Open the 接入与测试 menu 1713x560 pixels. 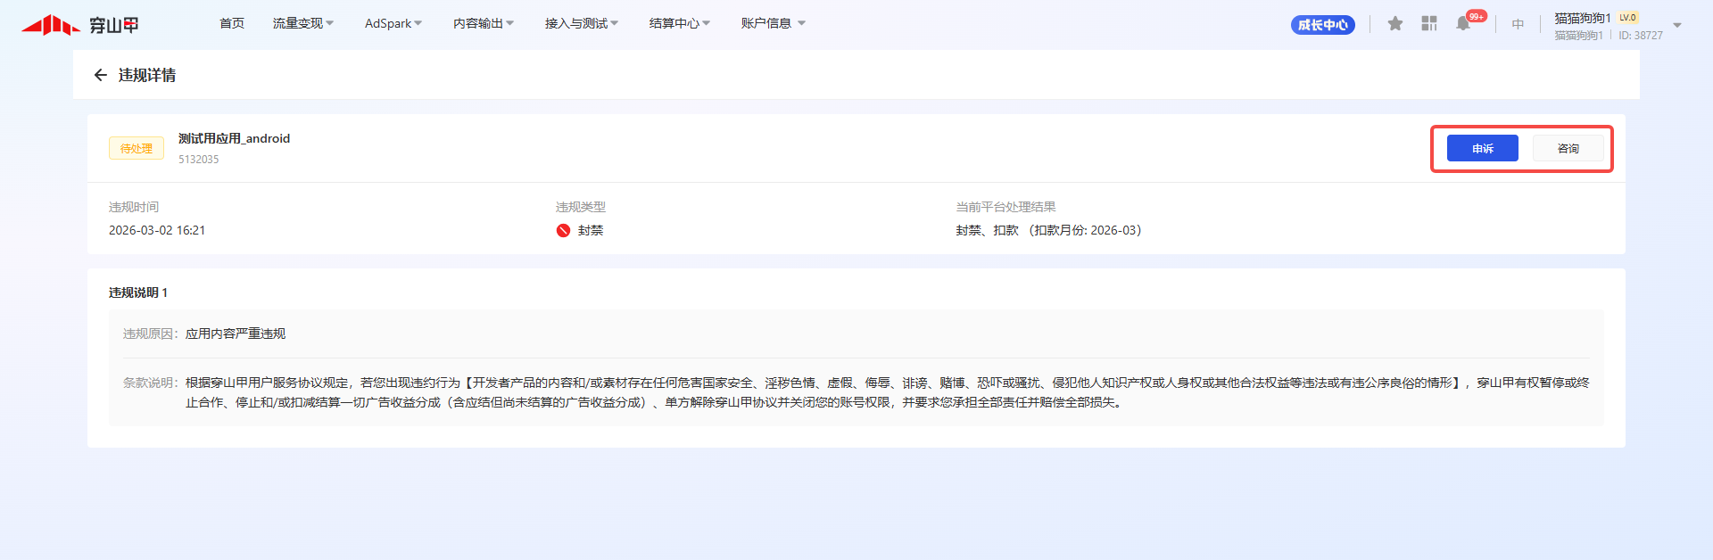coord(581,24)
